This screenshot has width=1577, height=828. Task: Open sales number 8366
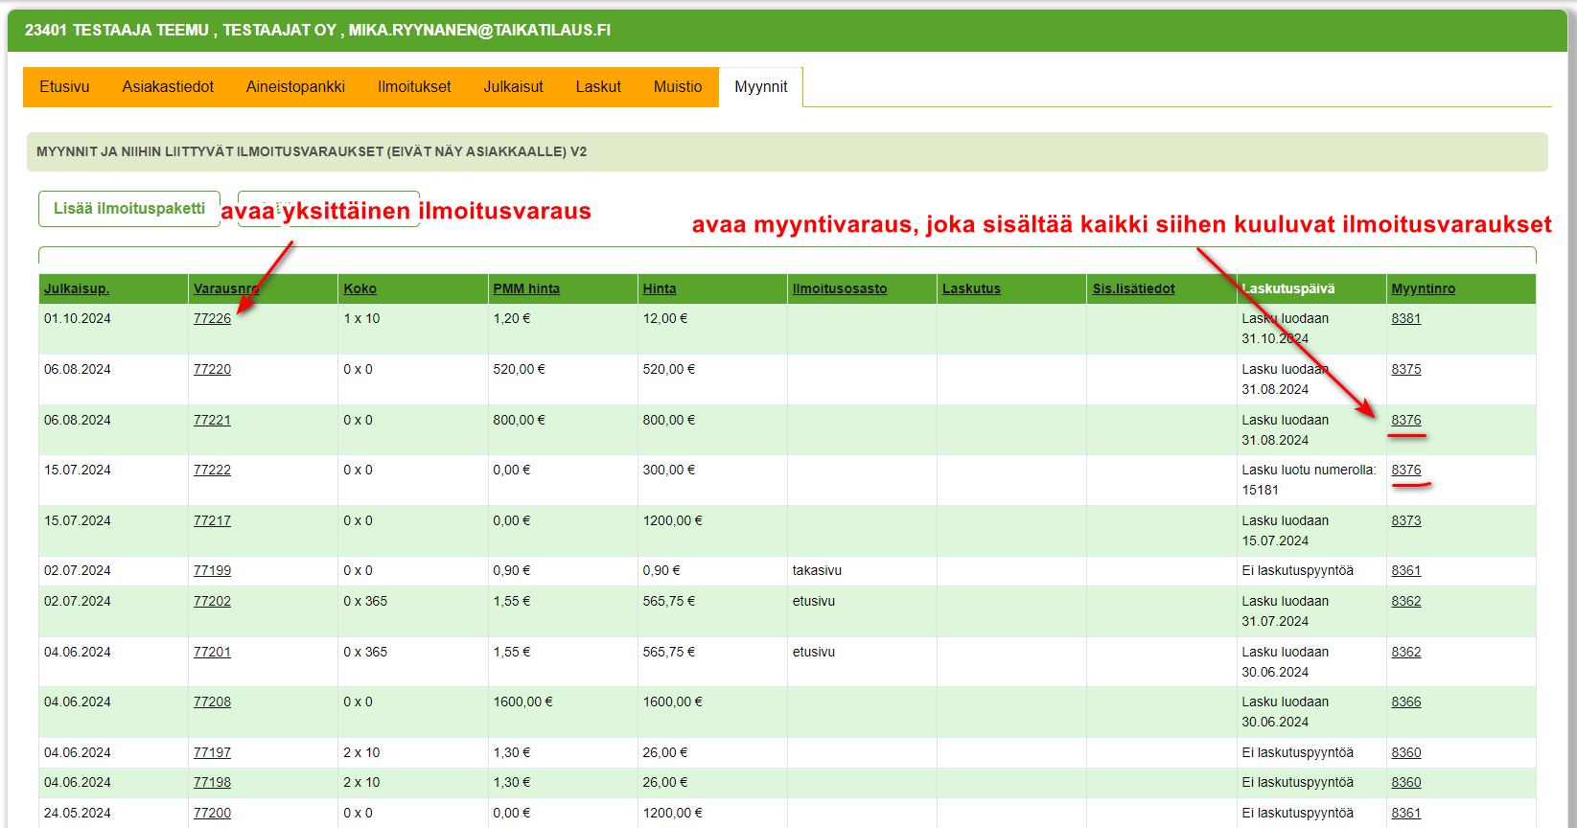coord(1406,701)
